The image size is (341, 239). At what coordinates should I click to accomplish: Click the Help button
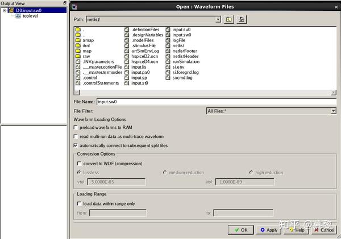(x=297, y=230)
